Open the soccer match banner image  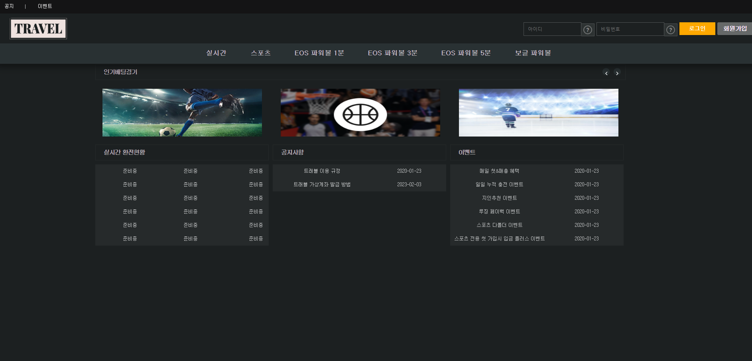click(182, 113)
